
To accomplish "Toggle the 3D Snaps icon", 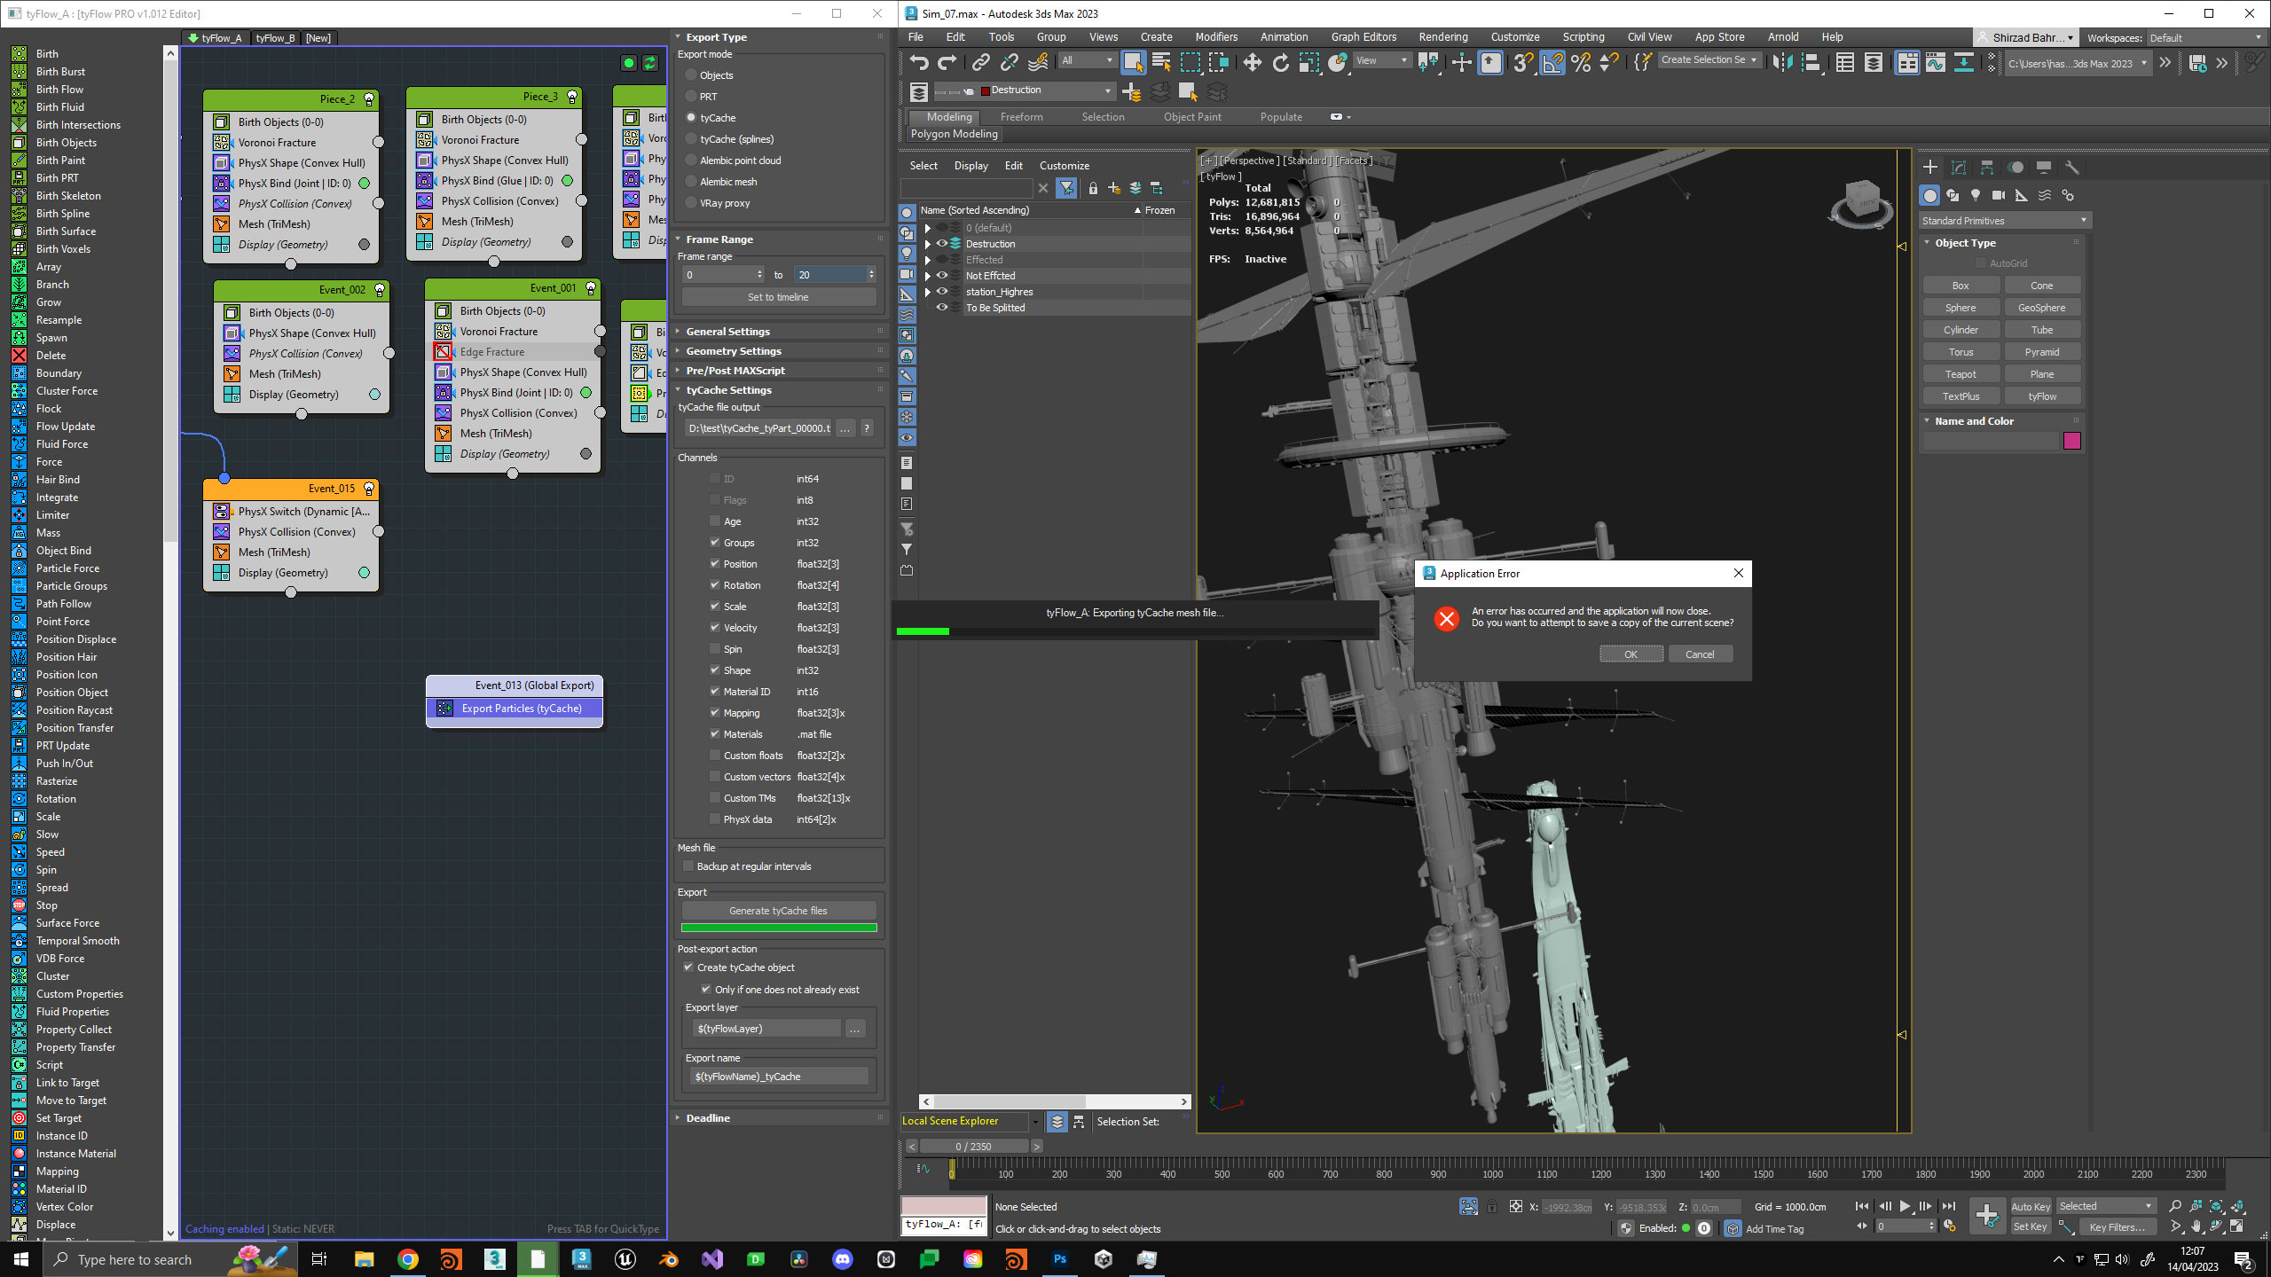I will coord(1523,62).
